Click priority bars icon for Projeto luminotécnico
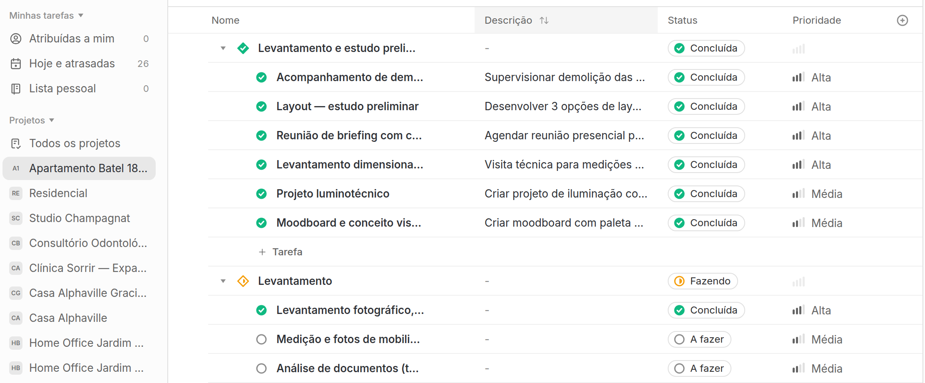 click(x=798, y=194)
